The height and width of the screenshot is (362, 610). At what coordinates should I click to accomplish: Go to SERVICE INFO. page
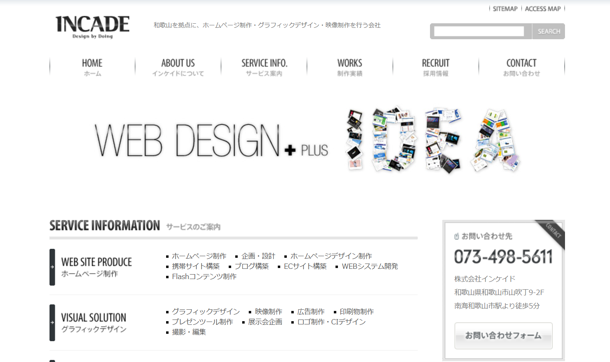[x=264, y=67]
